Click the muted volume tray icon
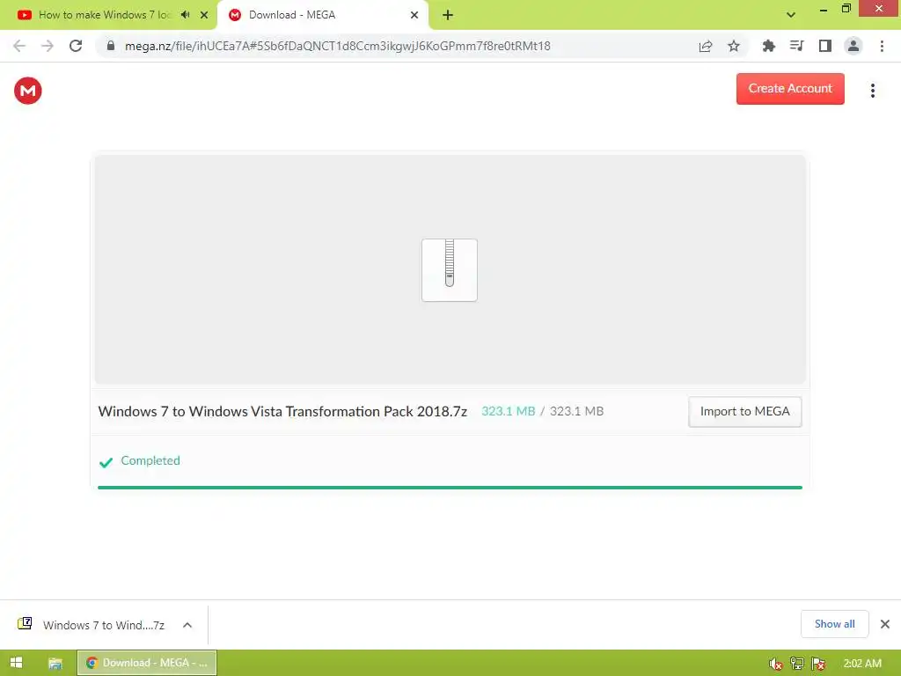The height and width of the screenshot is (676, 901). [776, 664]
